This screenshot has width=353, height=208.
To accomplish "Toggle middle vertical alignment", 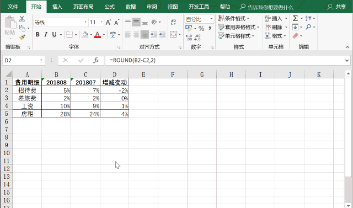I will (x=136, y=22).
